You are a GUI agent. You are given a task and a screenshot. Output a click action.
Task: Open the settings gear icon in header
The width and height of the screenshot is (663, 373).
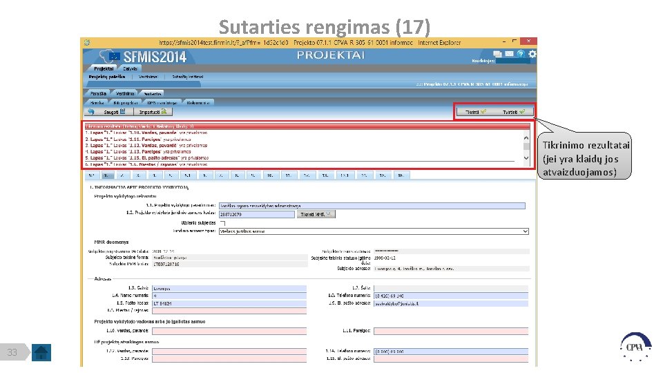pos(532,54)
